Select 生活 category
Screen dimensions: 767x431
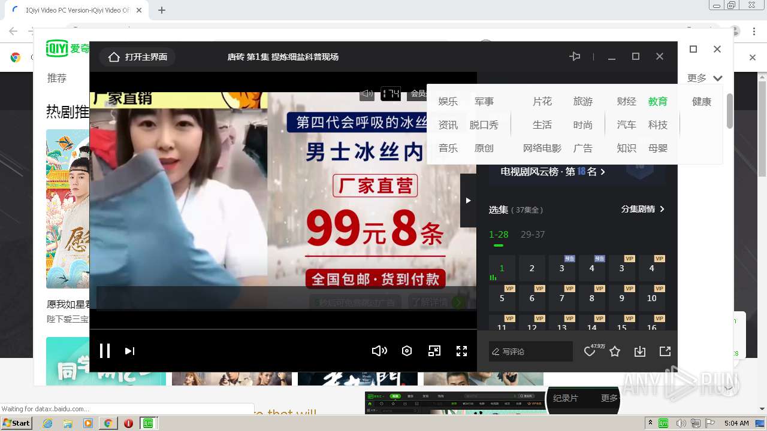click(542, 125)
